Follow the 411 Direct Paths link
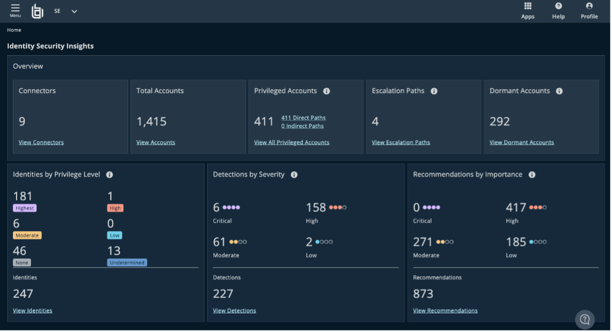 coord(303,118)
